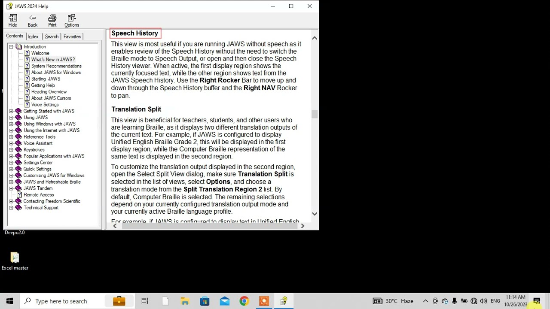Expand the Using JAWS node

pos(11,118)
